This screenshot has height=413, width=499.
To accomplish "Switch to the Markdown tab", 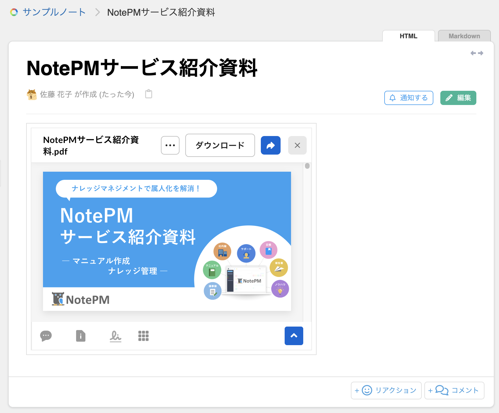I will 464,36.
